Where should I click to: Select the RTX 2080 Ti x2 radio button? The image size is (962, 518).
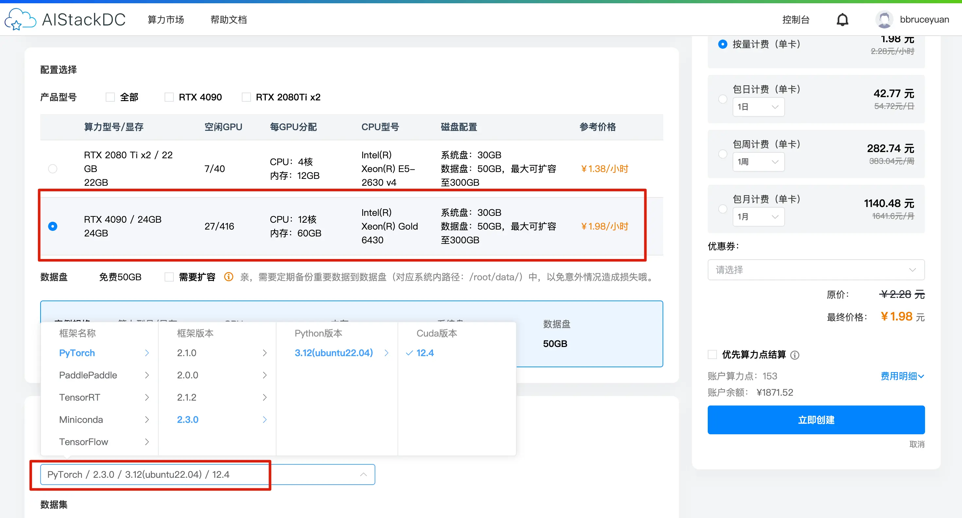click(53, 168)
